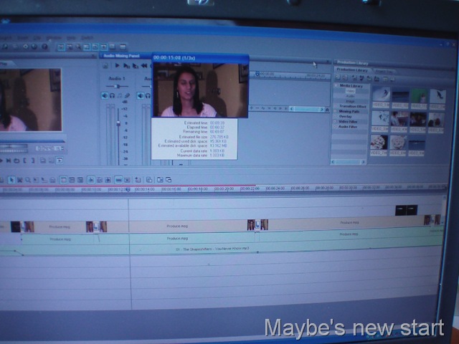459x344 pixels.
Task: Click the rewind button in Audio Mixing Panel
Action: [144, 66]
